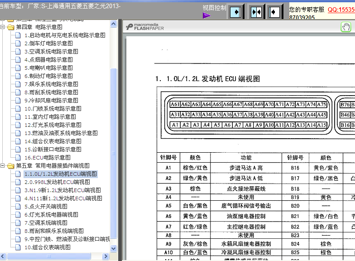The width and height of the screenshot is (355, 261).
Task: Click the 废气循环阀信号输出 table cell
Action: pyautogui.click(x=246, y=206)
